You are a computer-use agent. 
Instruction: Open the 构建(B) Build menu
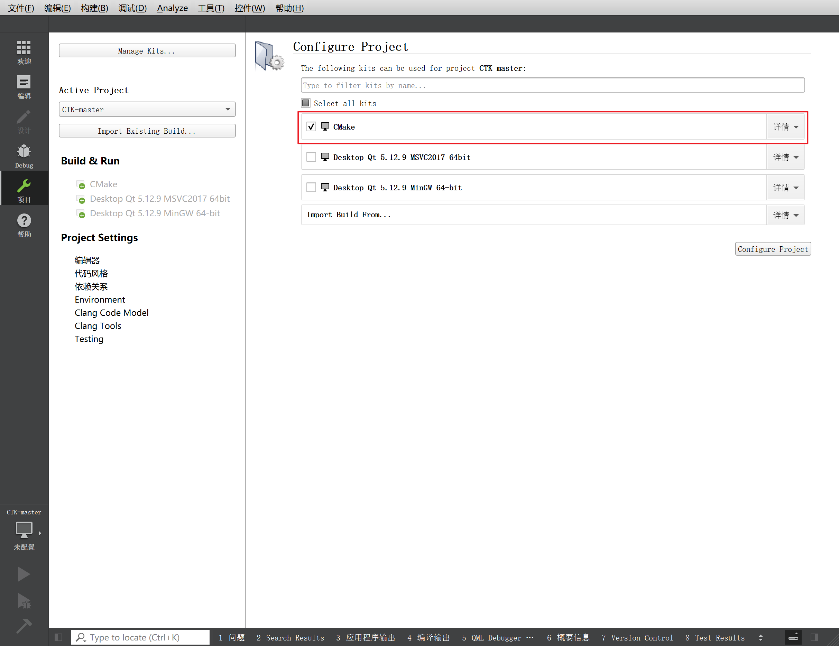pyautogui.click(x=94, y=8)
